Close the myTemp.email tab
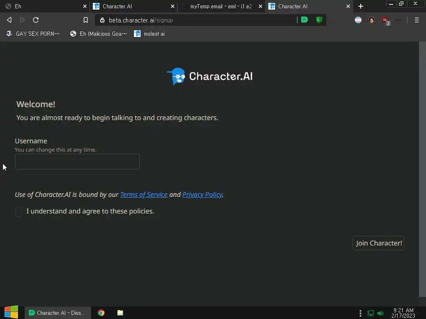The height and width of the screenshot is (319, 426). click(x=260, y=6)
